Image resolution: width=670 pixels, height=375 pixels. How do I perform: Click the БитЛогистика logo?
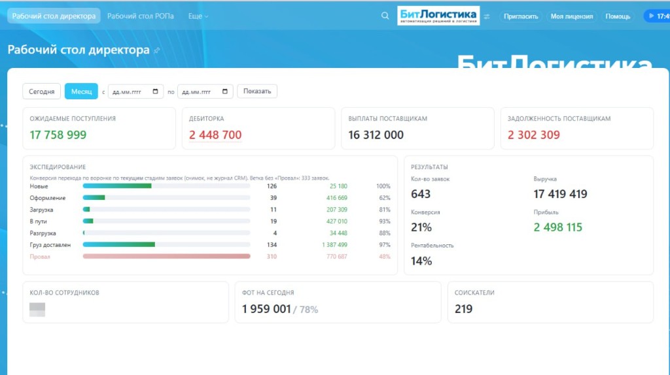438,16
